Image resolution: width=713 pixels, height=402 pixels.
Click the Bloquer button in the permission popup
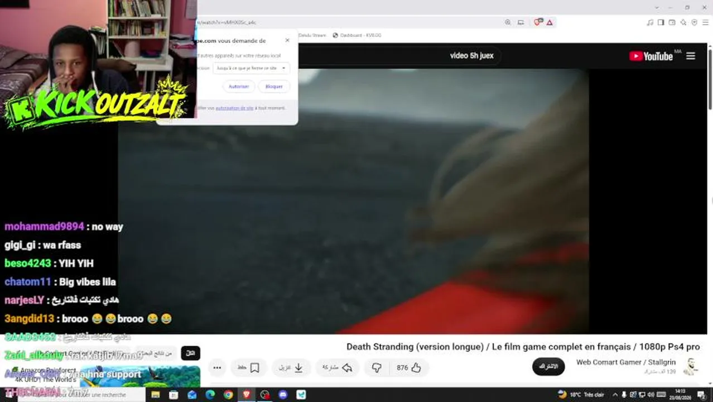274,87
